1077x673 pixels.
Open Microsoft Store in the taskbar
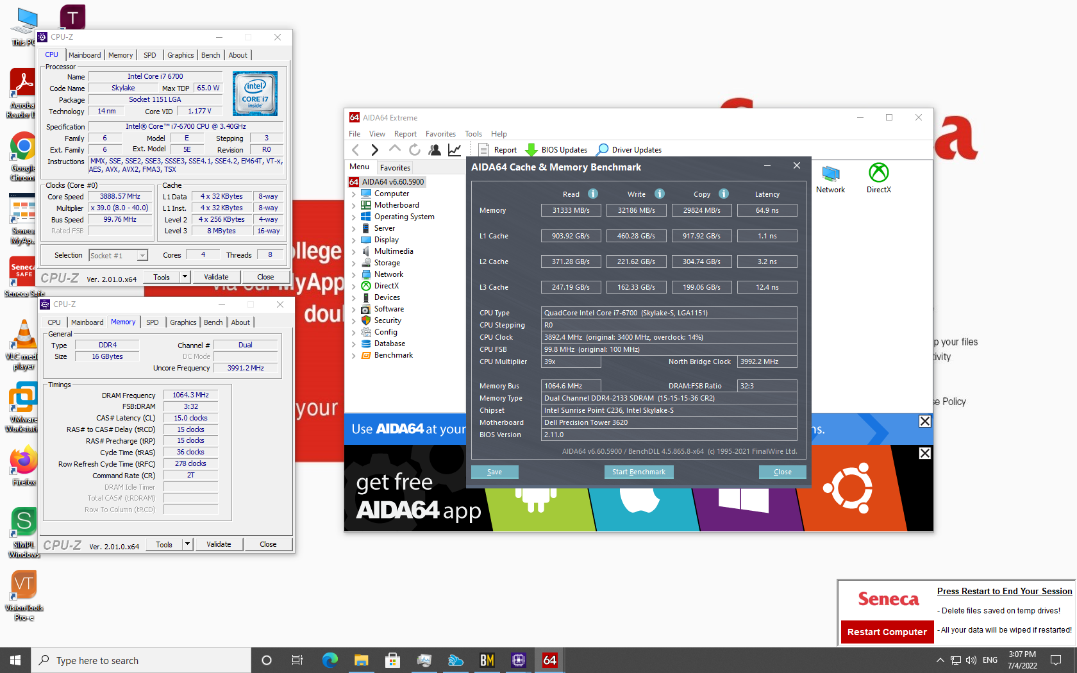point(393,660)
